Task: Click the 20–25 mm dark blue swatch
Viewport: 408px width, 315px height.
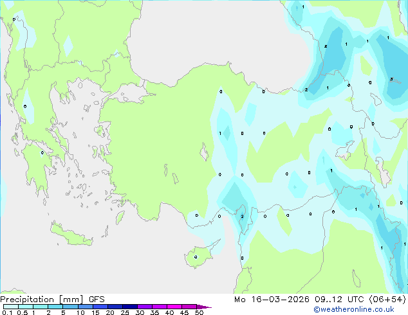Action: tap(115, 307)
